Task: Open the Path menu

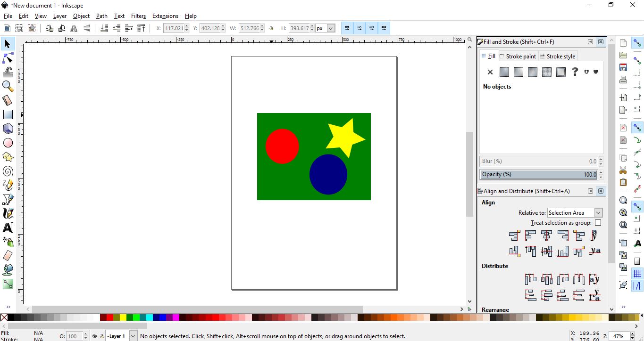Action: pos(102,16)
